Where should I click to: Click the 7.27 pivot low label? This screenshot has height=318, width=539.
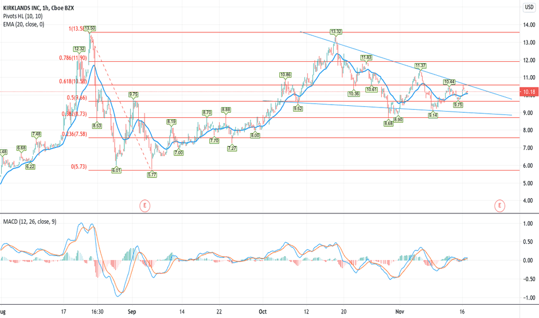(232, 149)
